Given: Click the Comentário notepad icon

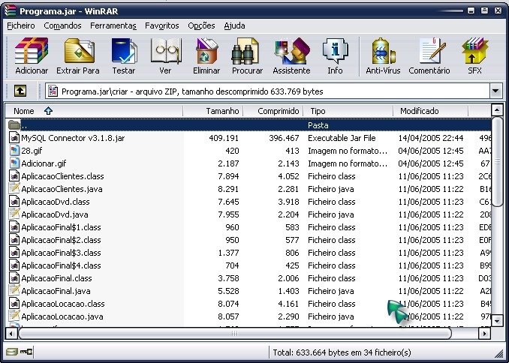Looking at the screenshot, I should (431, 51).
